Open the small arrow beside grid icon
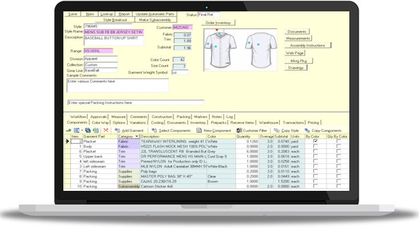This screenshot has width=419, height=229. point(82,130)
